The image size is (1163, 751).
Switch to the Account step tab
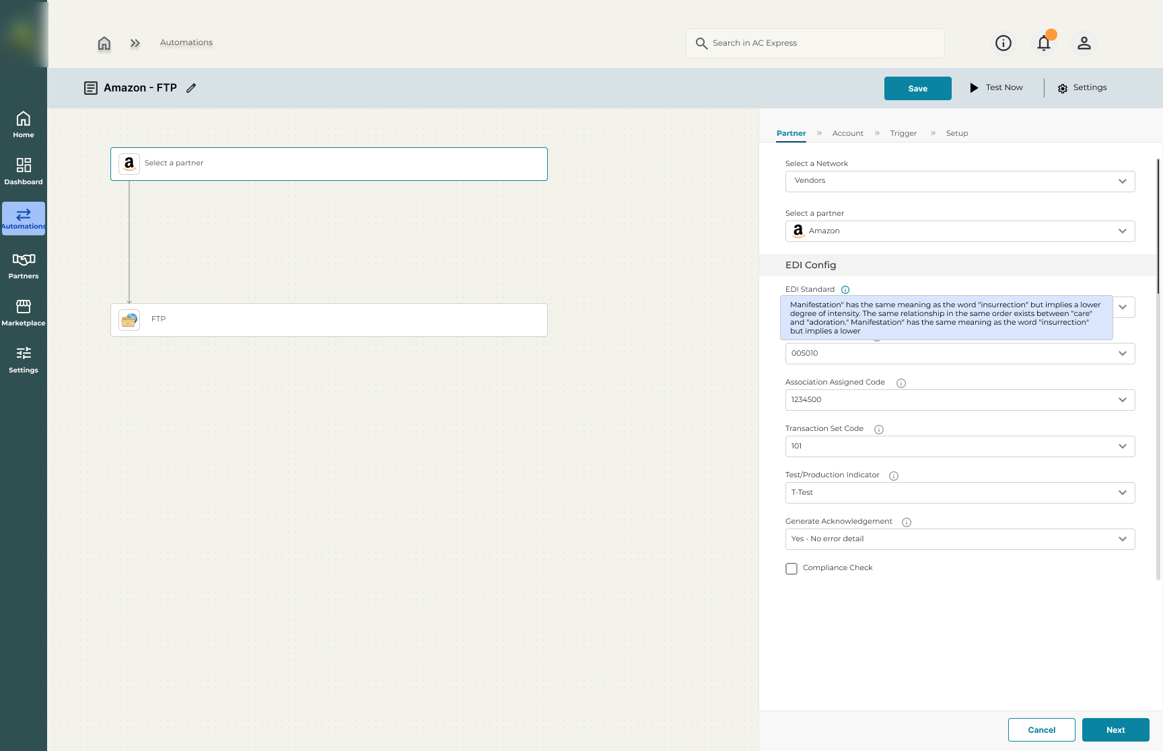[847, 133]
